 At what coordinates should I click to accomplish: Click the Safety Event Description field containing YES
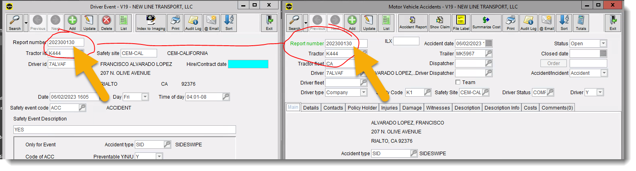pyautogui.click(x=124, y=129)
